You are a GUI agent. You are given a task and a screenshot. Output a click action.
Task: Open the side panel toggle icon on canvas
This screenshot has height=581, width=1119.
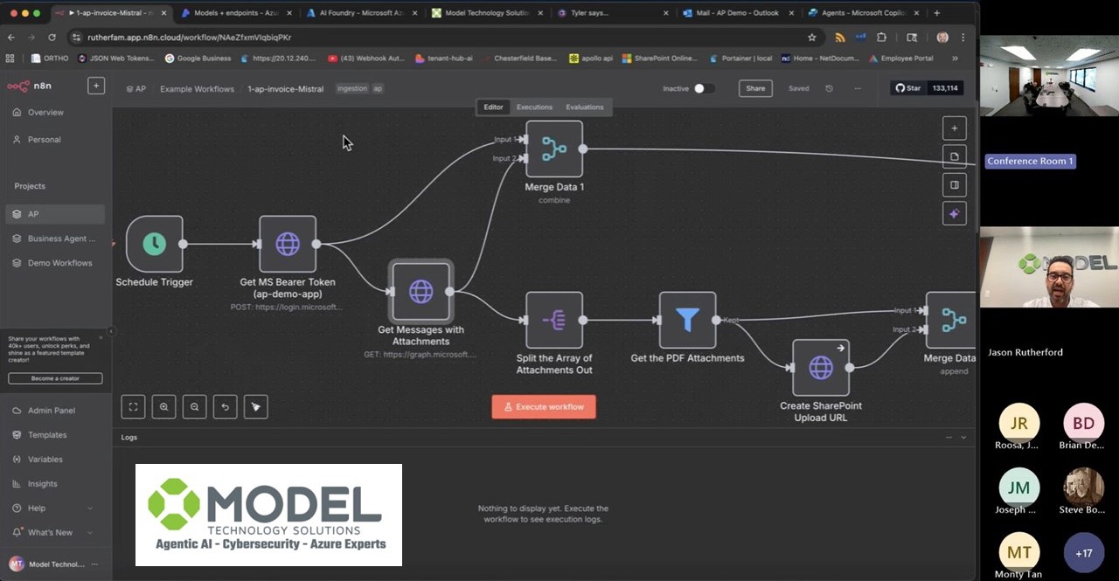(954, 185)
